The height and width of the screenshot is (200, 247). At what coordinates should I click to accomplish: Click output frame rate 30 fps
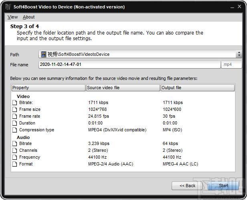[x=169, y=116]
